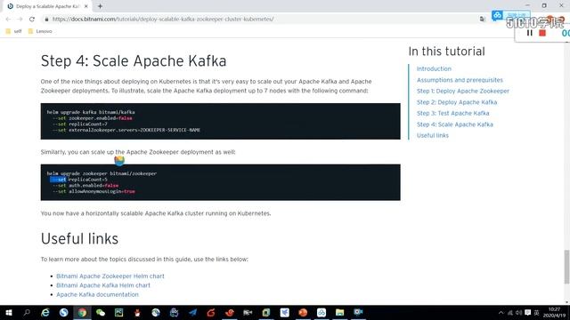
Task: Open Step 2: Deploy Apache Kafka link
Action: pyautogui.click(x=457, y=102)
